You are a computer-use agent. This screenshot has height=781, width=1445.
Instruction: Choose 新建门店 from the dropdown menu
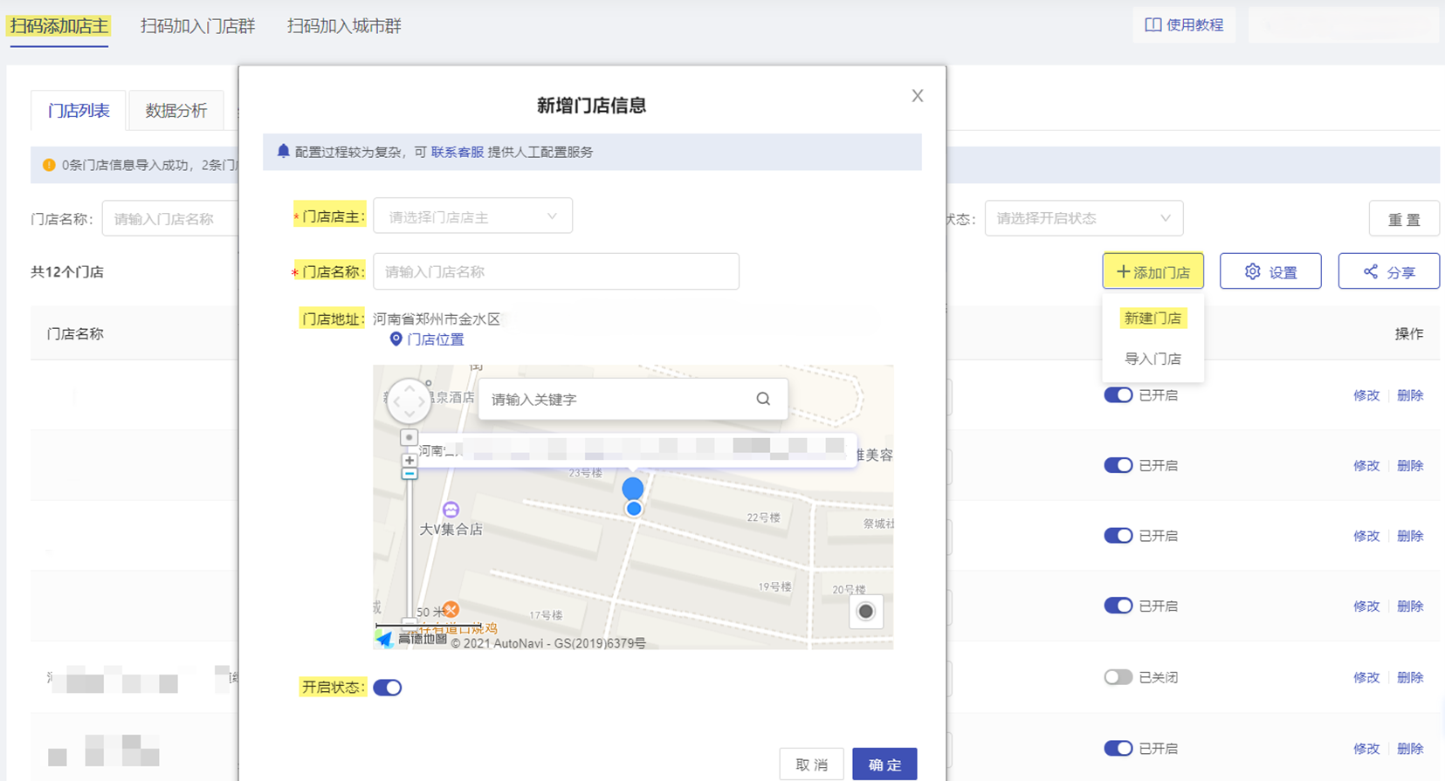(1153, 319)
